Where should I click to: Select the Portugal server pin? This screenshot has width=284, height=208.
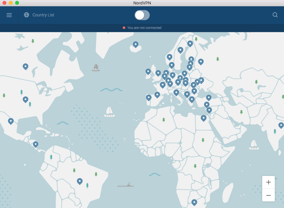click(149, 98)
